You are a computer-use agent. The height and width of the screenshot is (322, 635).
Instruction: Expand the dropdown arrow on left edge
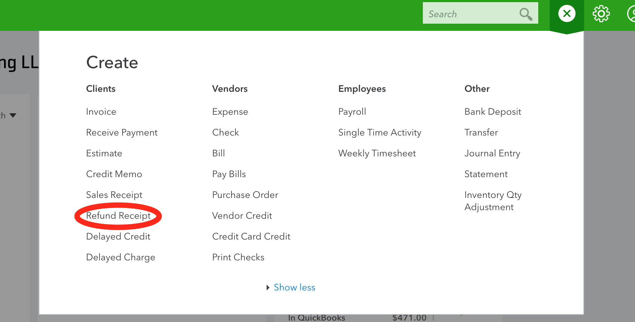13,115
